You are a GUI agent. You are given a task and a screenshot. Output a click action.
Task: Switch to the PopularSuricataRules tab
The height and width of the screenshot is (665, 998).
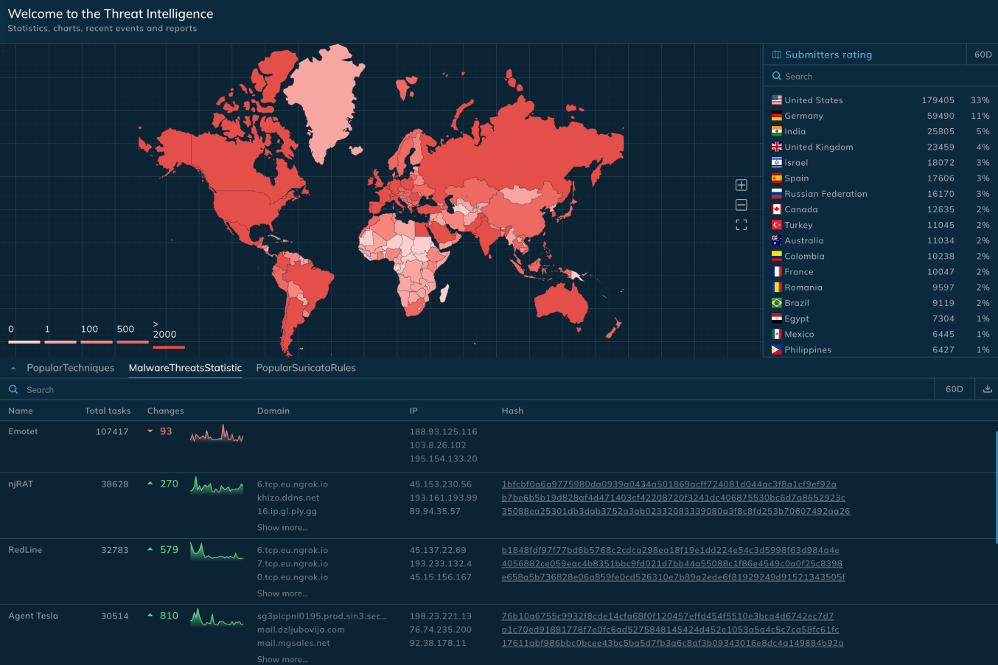306,368
